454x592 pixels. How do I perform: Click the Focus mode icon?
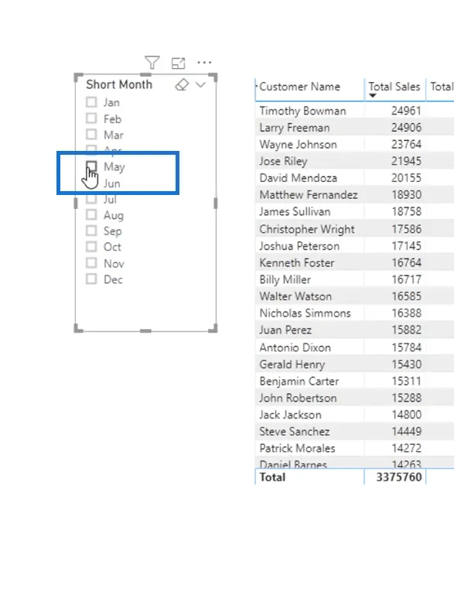[178, 63]
